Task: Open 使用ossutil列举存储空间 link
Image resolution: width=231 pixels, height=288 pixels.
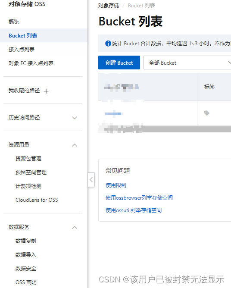Action: 134,210
